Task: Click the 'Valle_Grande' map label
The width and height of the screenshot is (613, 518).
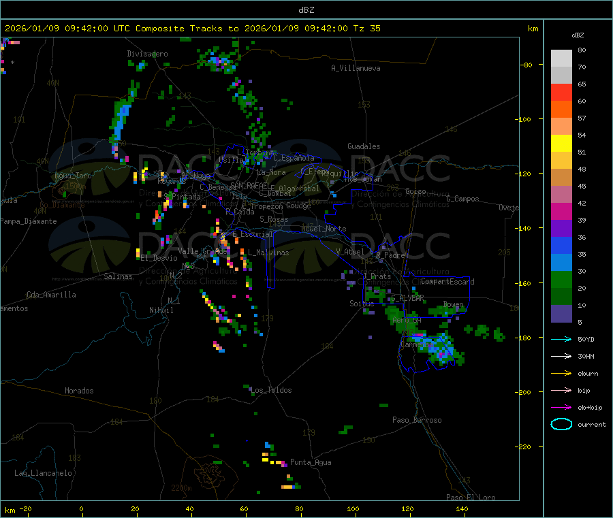Action: (202, 251)
